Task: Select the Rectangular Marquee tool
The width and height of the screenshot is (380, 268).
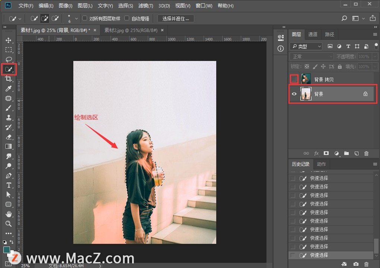Action: click(x=9, y=50)
